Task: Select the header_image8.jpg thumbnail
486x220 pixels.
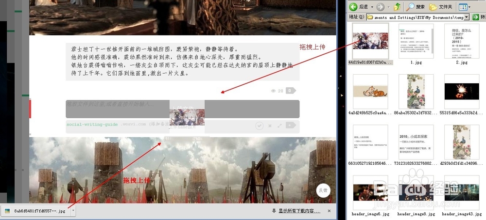Action: pyautogui.click(x=417, y=193)
